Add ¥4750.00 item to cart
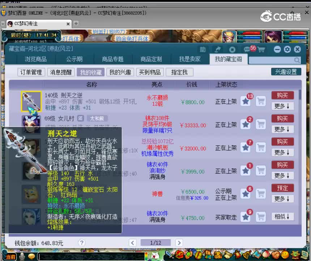Image resolution: width=311 pixels, height=261 pixels. point(261,217)
